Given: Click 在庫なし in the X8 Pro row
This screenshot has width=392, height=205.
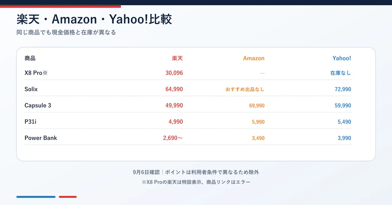Looking at the screenshot, I should 341,73.
